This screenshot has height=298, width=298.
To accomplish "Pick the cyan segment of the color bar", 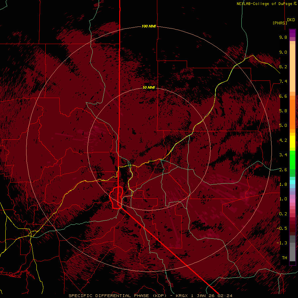I will point(292,182).
